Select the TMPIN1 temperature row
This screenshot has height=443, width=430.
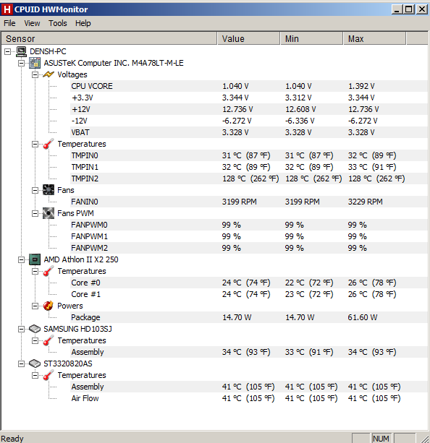click(249, 167)
